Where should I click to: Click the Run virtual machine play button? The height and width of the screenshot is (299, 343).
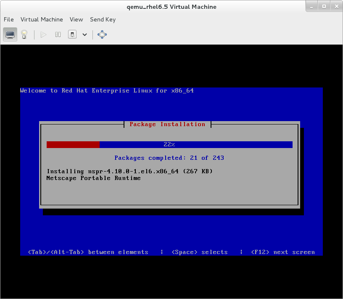click(x=44, y=34)
